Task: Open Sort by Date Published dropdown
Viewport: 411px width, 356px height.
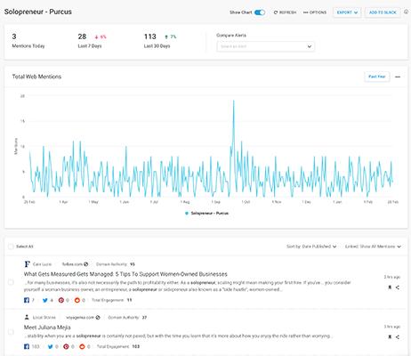Action: pyautogui.click(x=311, y=247)
